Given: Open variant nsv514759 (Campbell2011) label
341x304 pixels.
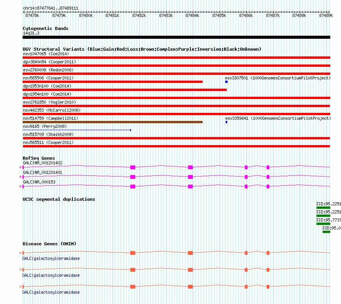Looking at the screenshot, I should (51, 118).
